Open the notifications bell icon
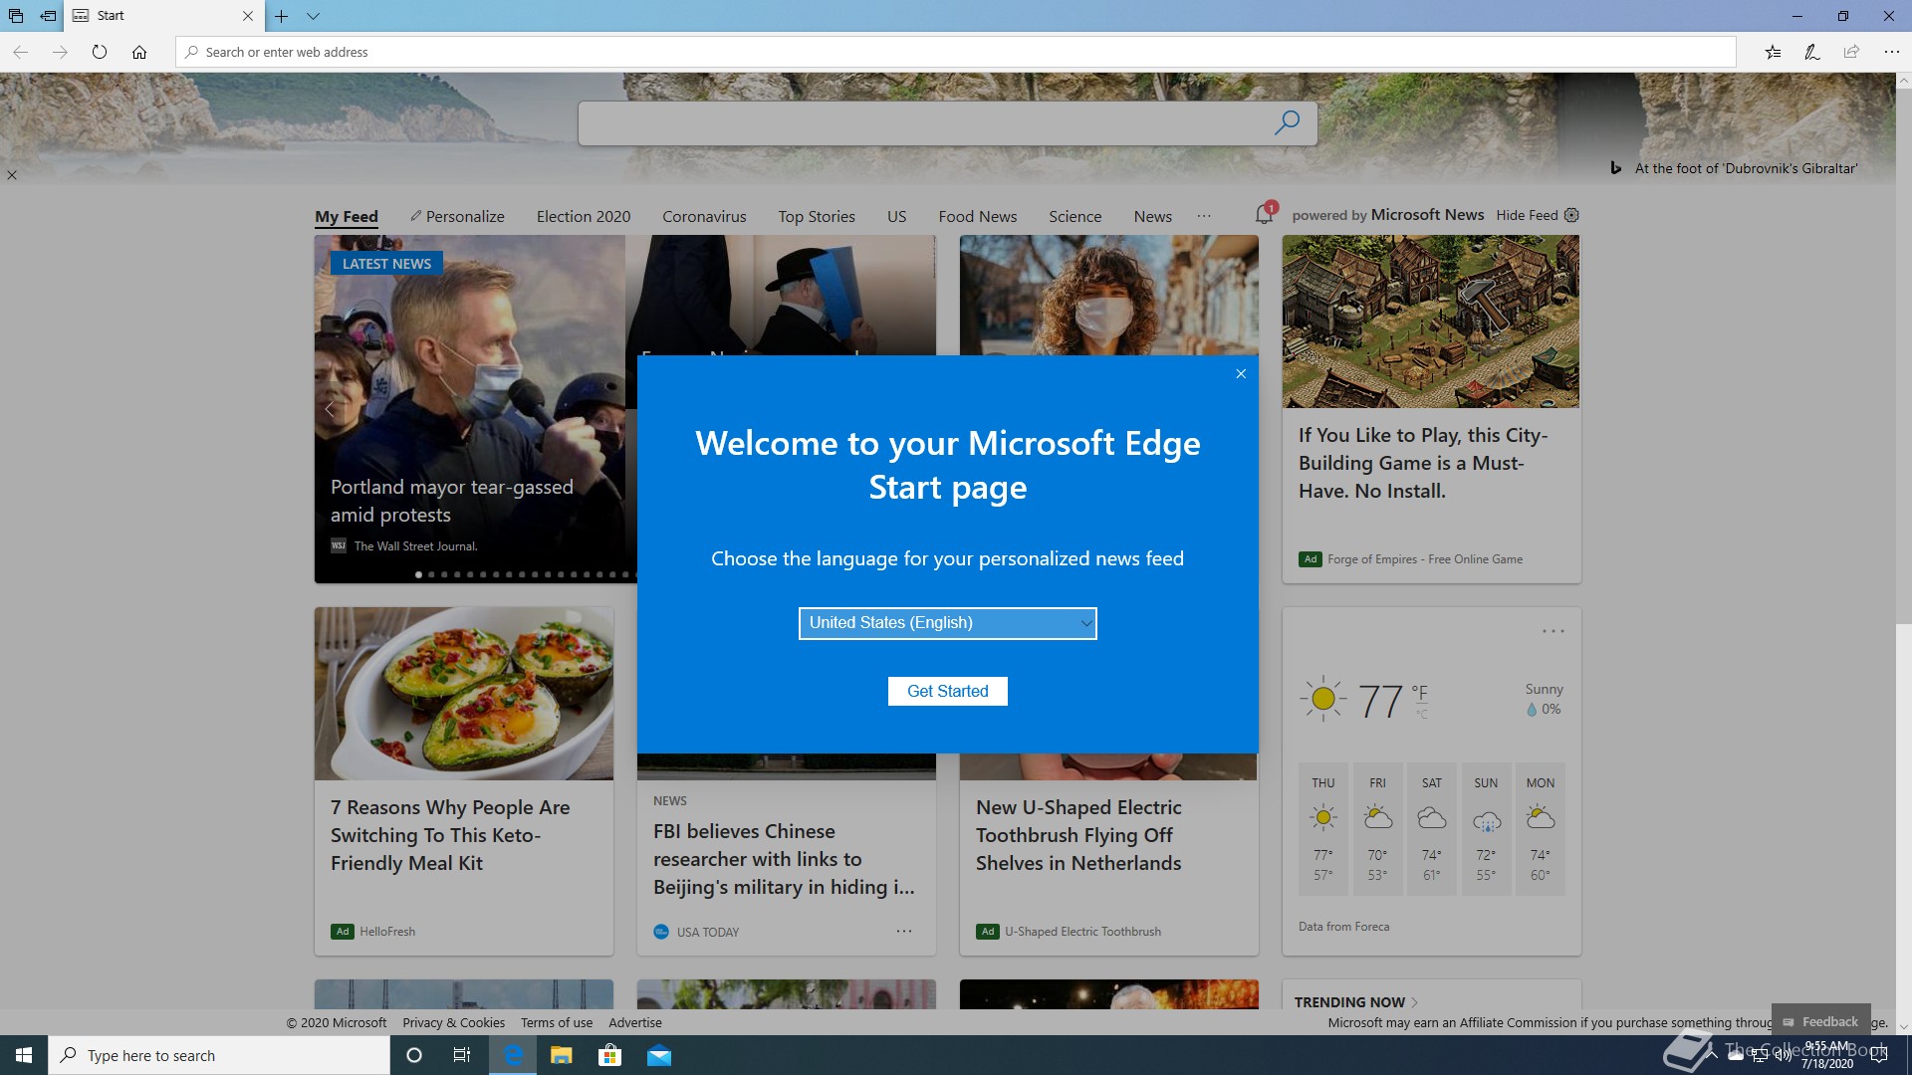 pyautogui.click(x=1265, y=214)
